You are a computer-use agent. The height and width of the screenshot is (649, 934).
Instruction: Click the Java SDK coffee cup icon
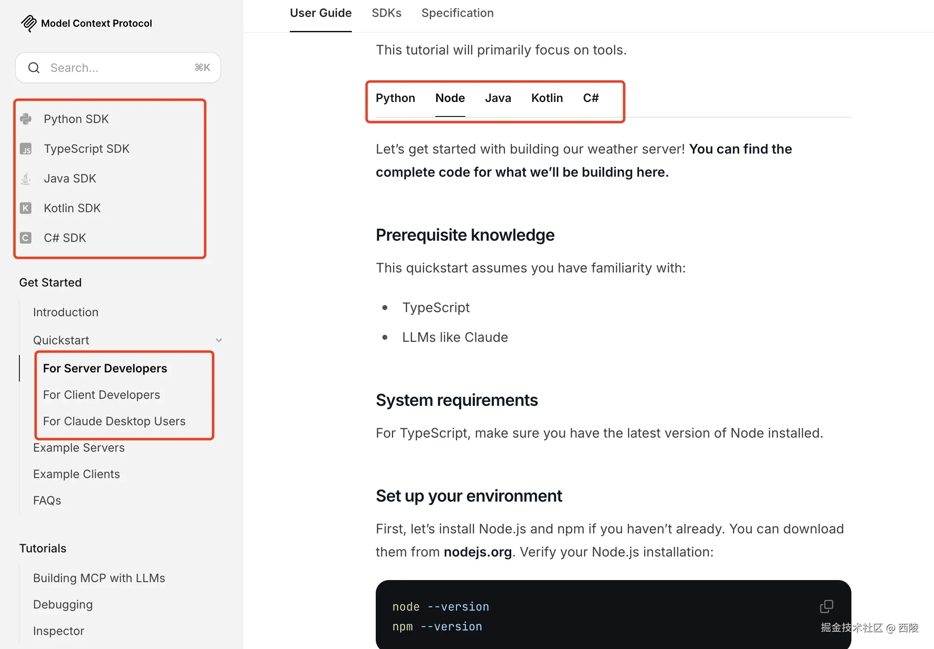(x=26, y=178)
